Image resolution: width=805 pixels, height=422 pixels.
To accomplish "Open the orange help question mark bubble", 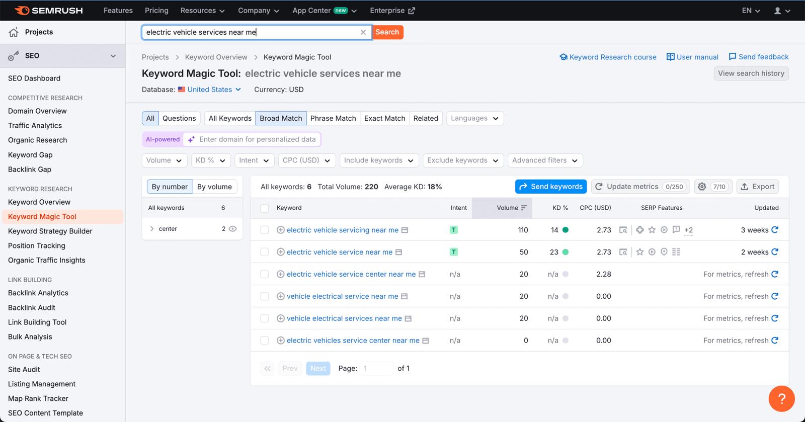I will point(781,399).
